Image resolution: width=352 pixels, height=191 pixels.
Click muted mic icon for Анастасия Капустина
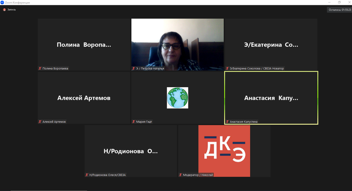point(227,121)
